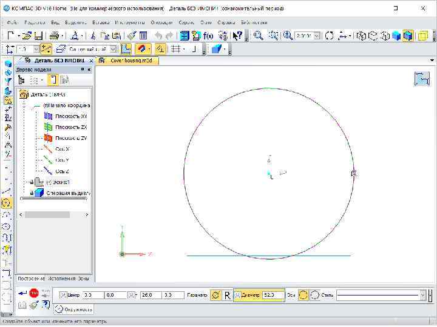This screenshot has height=327, width=437.
Task: Pin the Дерево модели panel
Action: [82, 69]
